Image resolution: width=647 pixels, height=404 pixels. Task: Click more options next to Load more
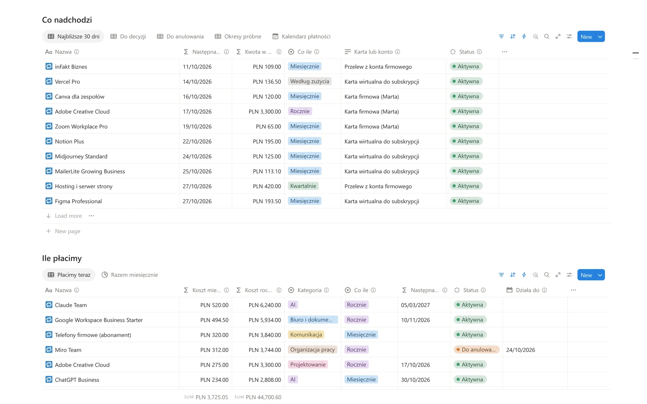point(91,216)
